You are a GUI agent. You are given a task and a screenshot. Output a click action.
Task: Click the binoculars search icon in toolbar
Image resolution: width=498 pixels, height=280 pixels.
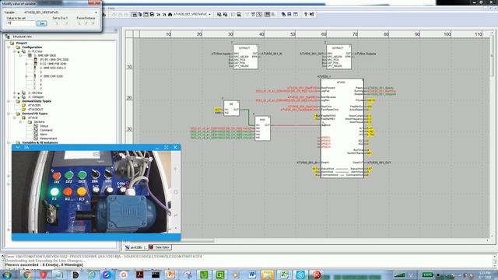pyautogui.click(x=170, y=14)
